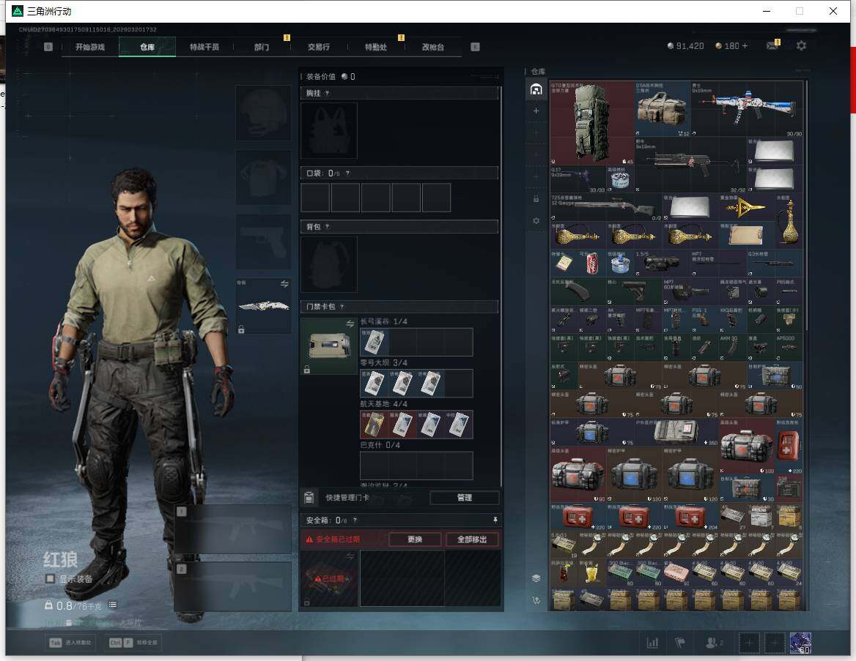The width and height of the screenshot is (856, 661).
Task: Show help for 门禁卡包 section
Action: [342, 307]
